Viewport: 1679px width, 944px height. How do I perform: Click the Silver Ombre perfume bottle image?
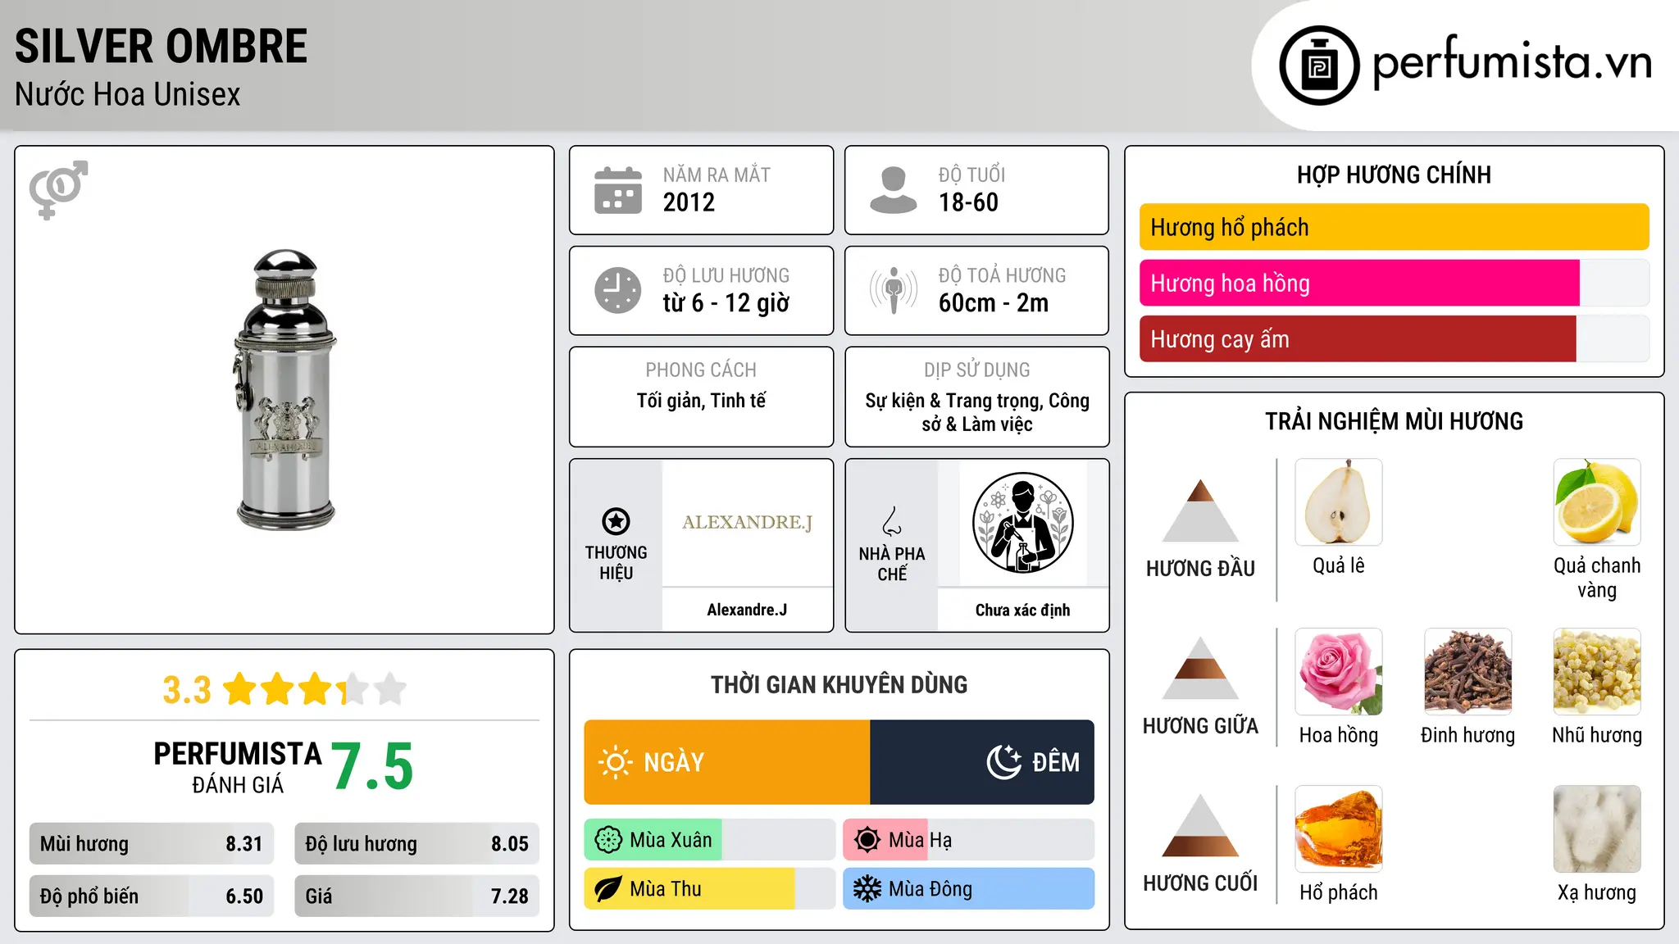click(284, 389)
